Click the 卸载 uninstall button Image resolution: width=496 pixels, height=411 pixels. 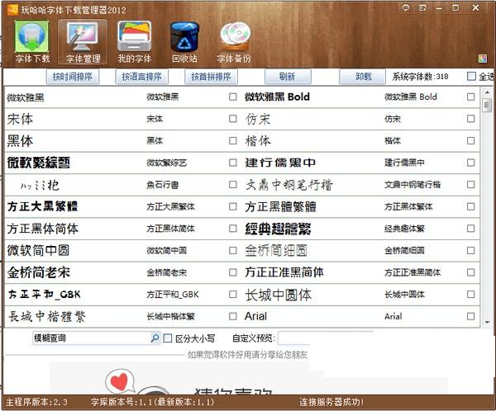click(363, 77)
